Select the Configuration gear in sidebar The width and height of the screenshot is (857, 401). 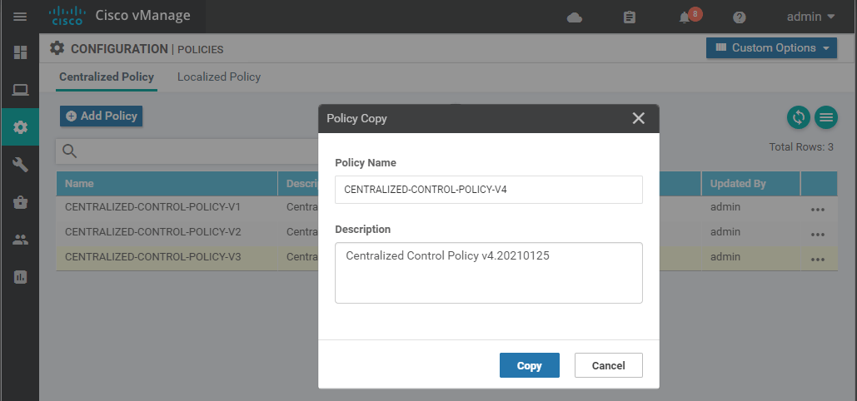(20, 127)
